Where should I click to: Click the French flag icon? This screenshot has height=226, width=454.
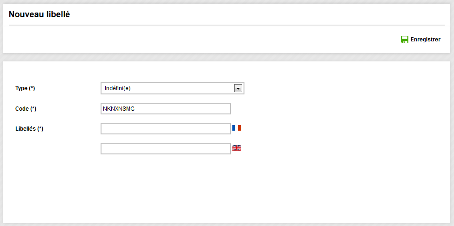pos(237,128)
